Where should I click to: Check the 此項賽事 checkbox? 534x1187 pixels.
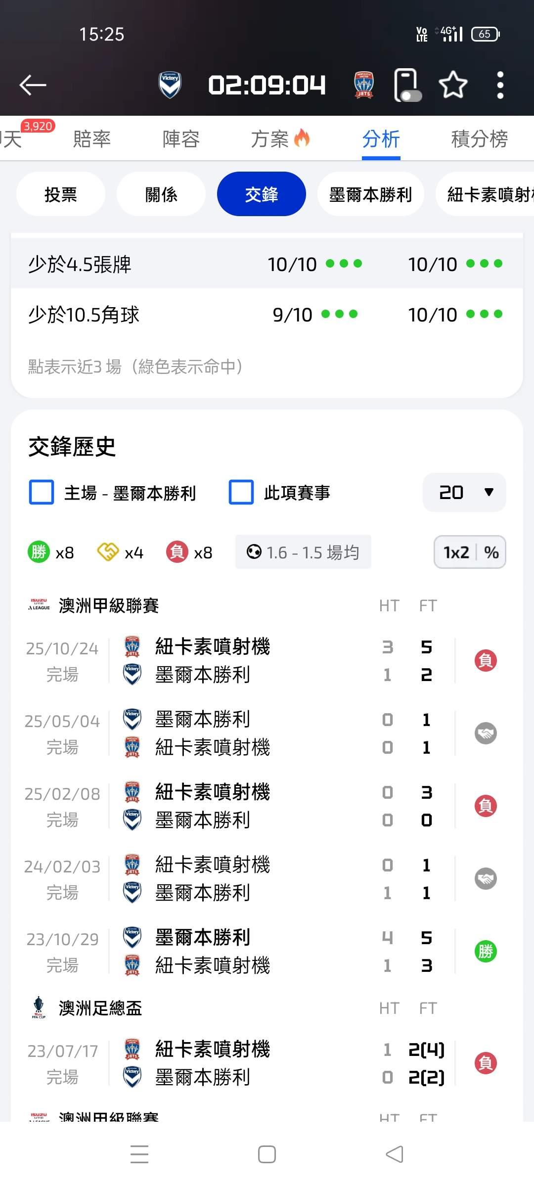tap(241, 493)
